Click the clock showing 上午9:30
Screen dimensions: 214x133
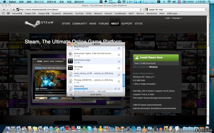click(200, 2)
